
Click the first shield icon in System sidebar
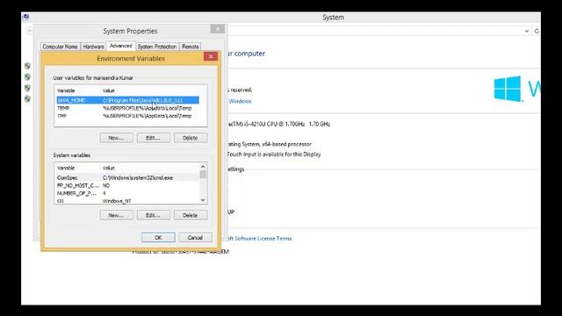coord(27,66)
